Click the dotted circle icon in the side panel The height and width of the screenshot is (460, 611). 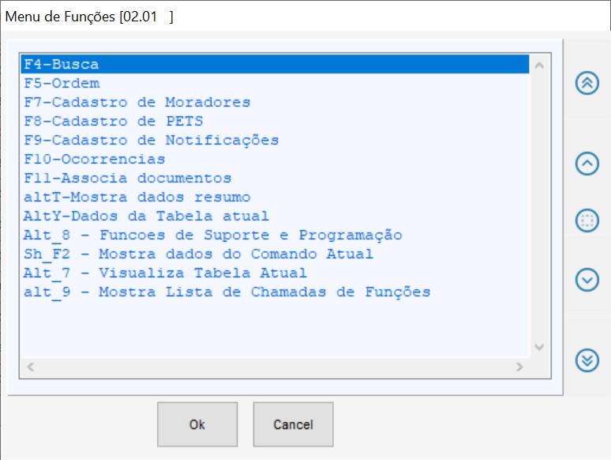[587, 221]
